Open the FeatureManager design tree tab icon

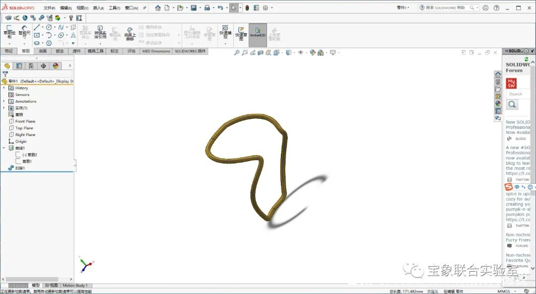tap(7, 66)
